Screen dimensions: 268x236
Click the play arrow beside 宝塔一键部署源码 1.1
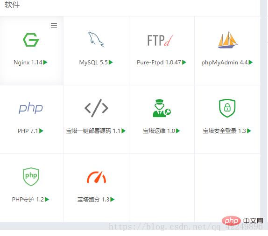click(x=124, y=131)
